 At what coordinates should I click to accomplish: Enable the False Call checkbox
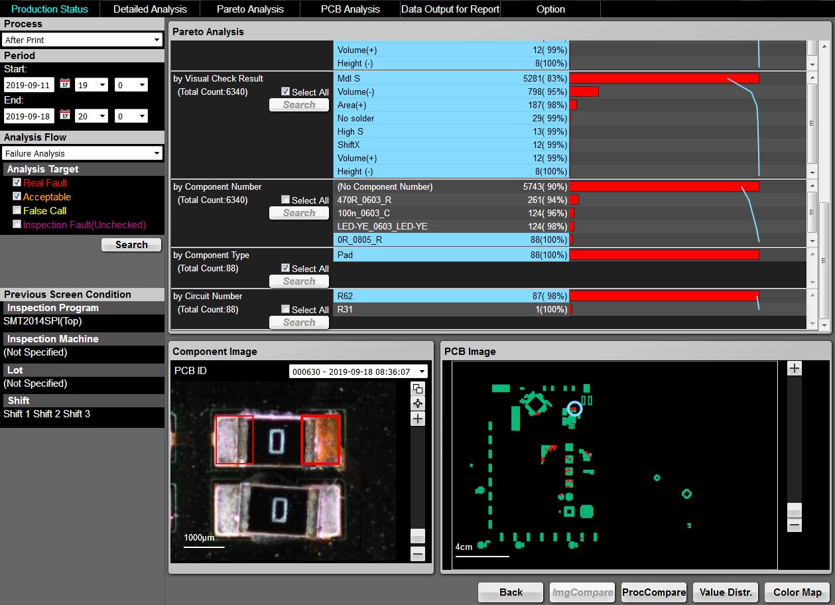click(x=17, y=210)
